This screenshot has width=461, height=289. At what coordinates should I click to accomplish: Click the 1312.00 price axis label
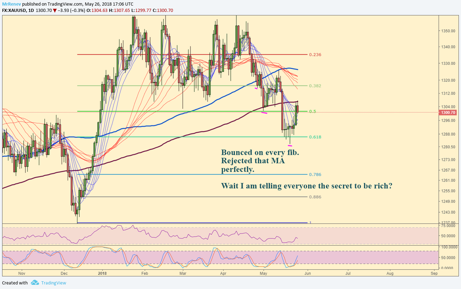[x=448, y=93]
